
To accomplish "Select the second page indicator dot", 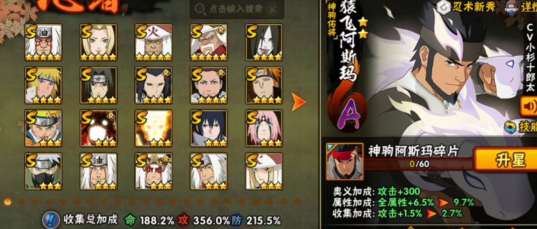I will [x=21, y=202].
